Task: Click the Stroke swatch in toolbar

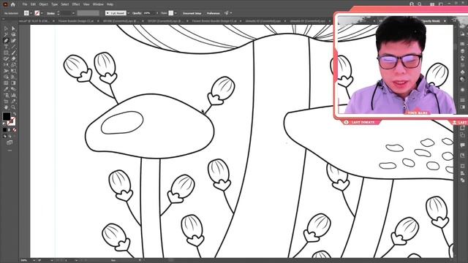Action: point(12,121)
